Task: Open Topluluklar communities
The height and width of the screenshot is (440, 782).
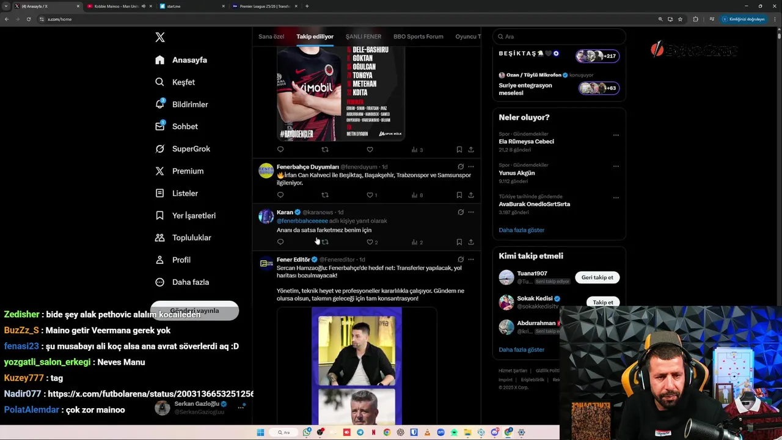Action: (183, 238)
